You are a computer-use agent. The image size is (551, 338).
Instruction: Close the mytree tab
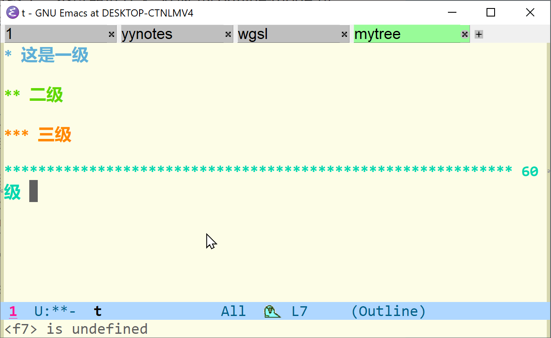point(465,34)
